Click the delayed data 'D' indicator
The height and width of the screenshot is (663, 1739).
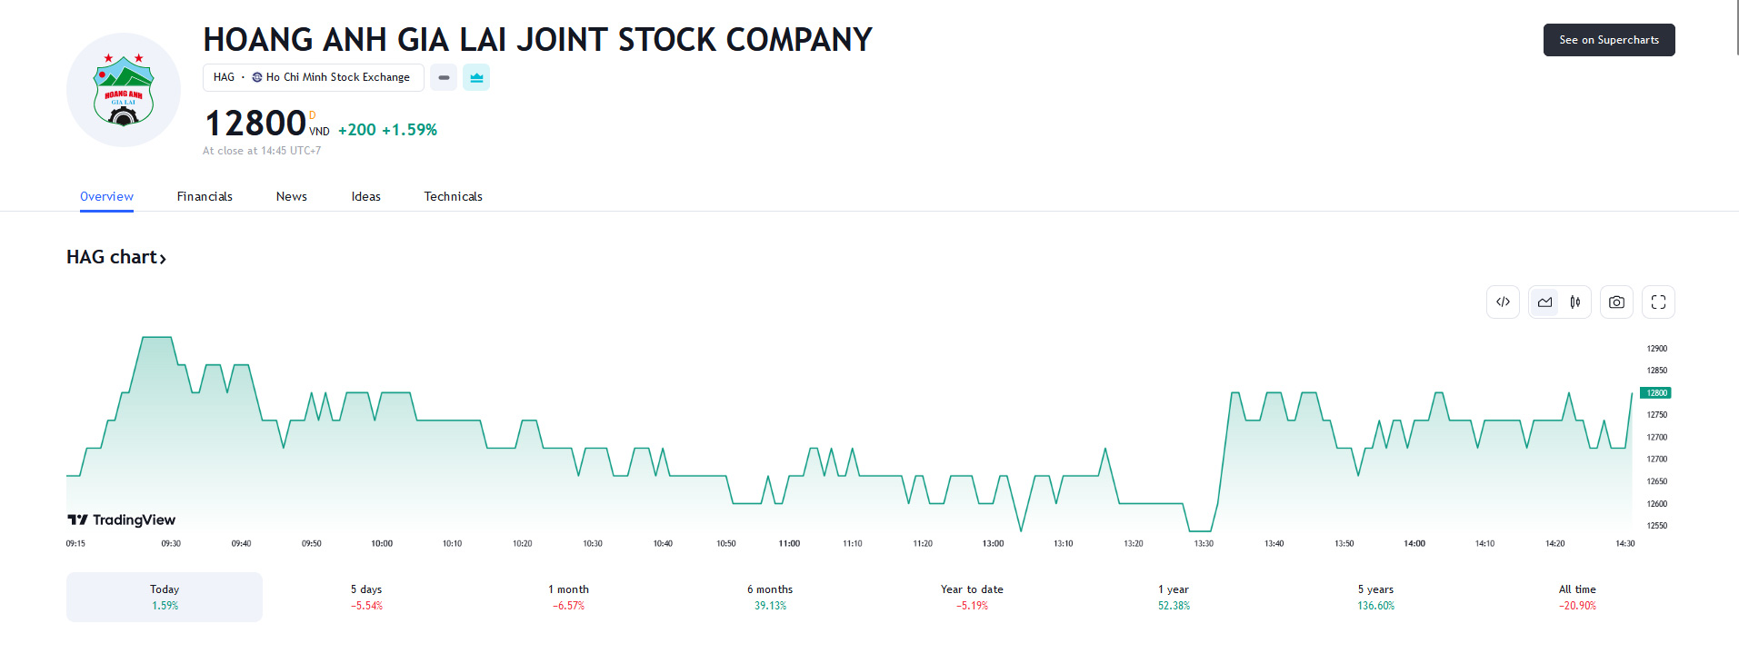(313, 115)
